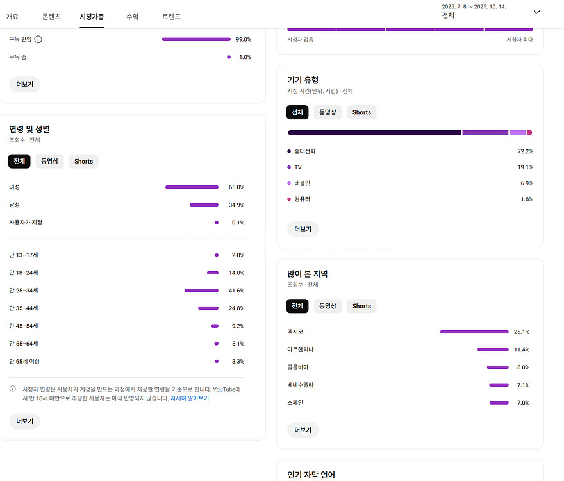Image resolution: width=564 pixels, height=481 pixels.
Task: Click the info icon beside the 시청자 연령 footnote
Action: click(x=13, y=389)
